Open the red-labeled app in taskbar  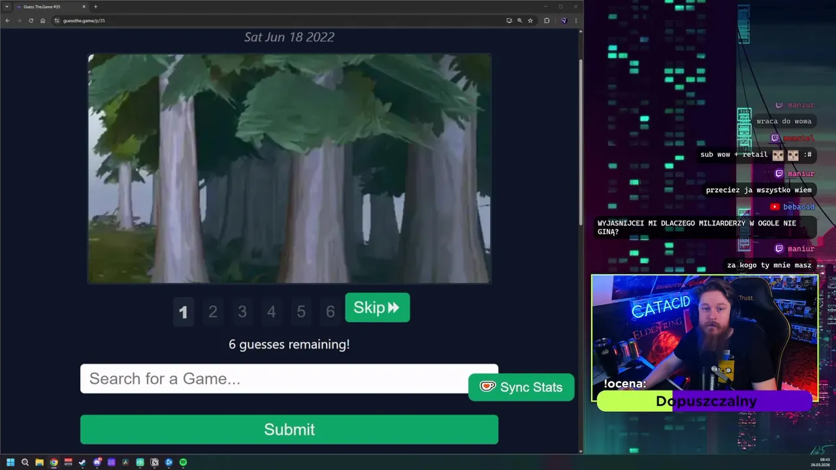point(68,462)
